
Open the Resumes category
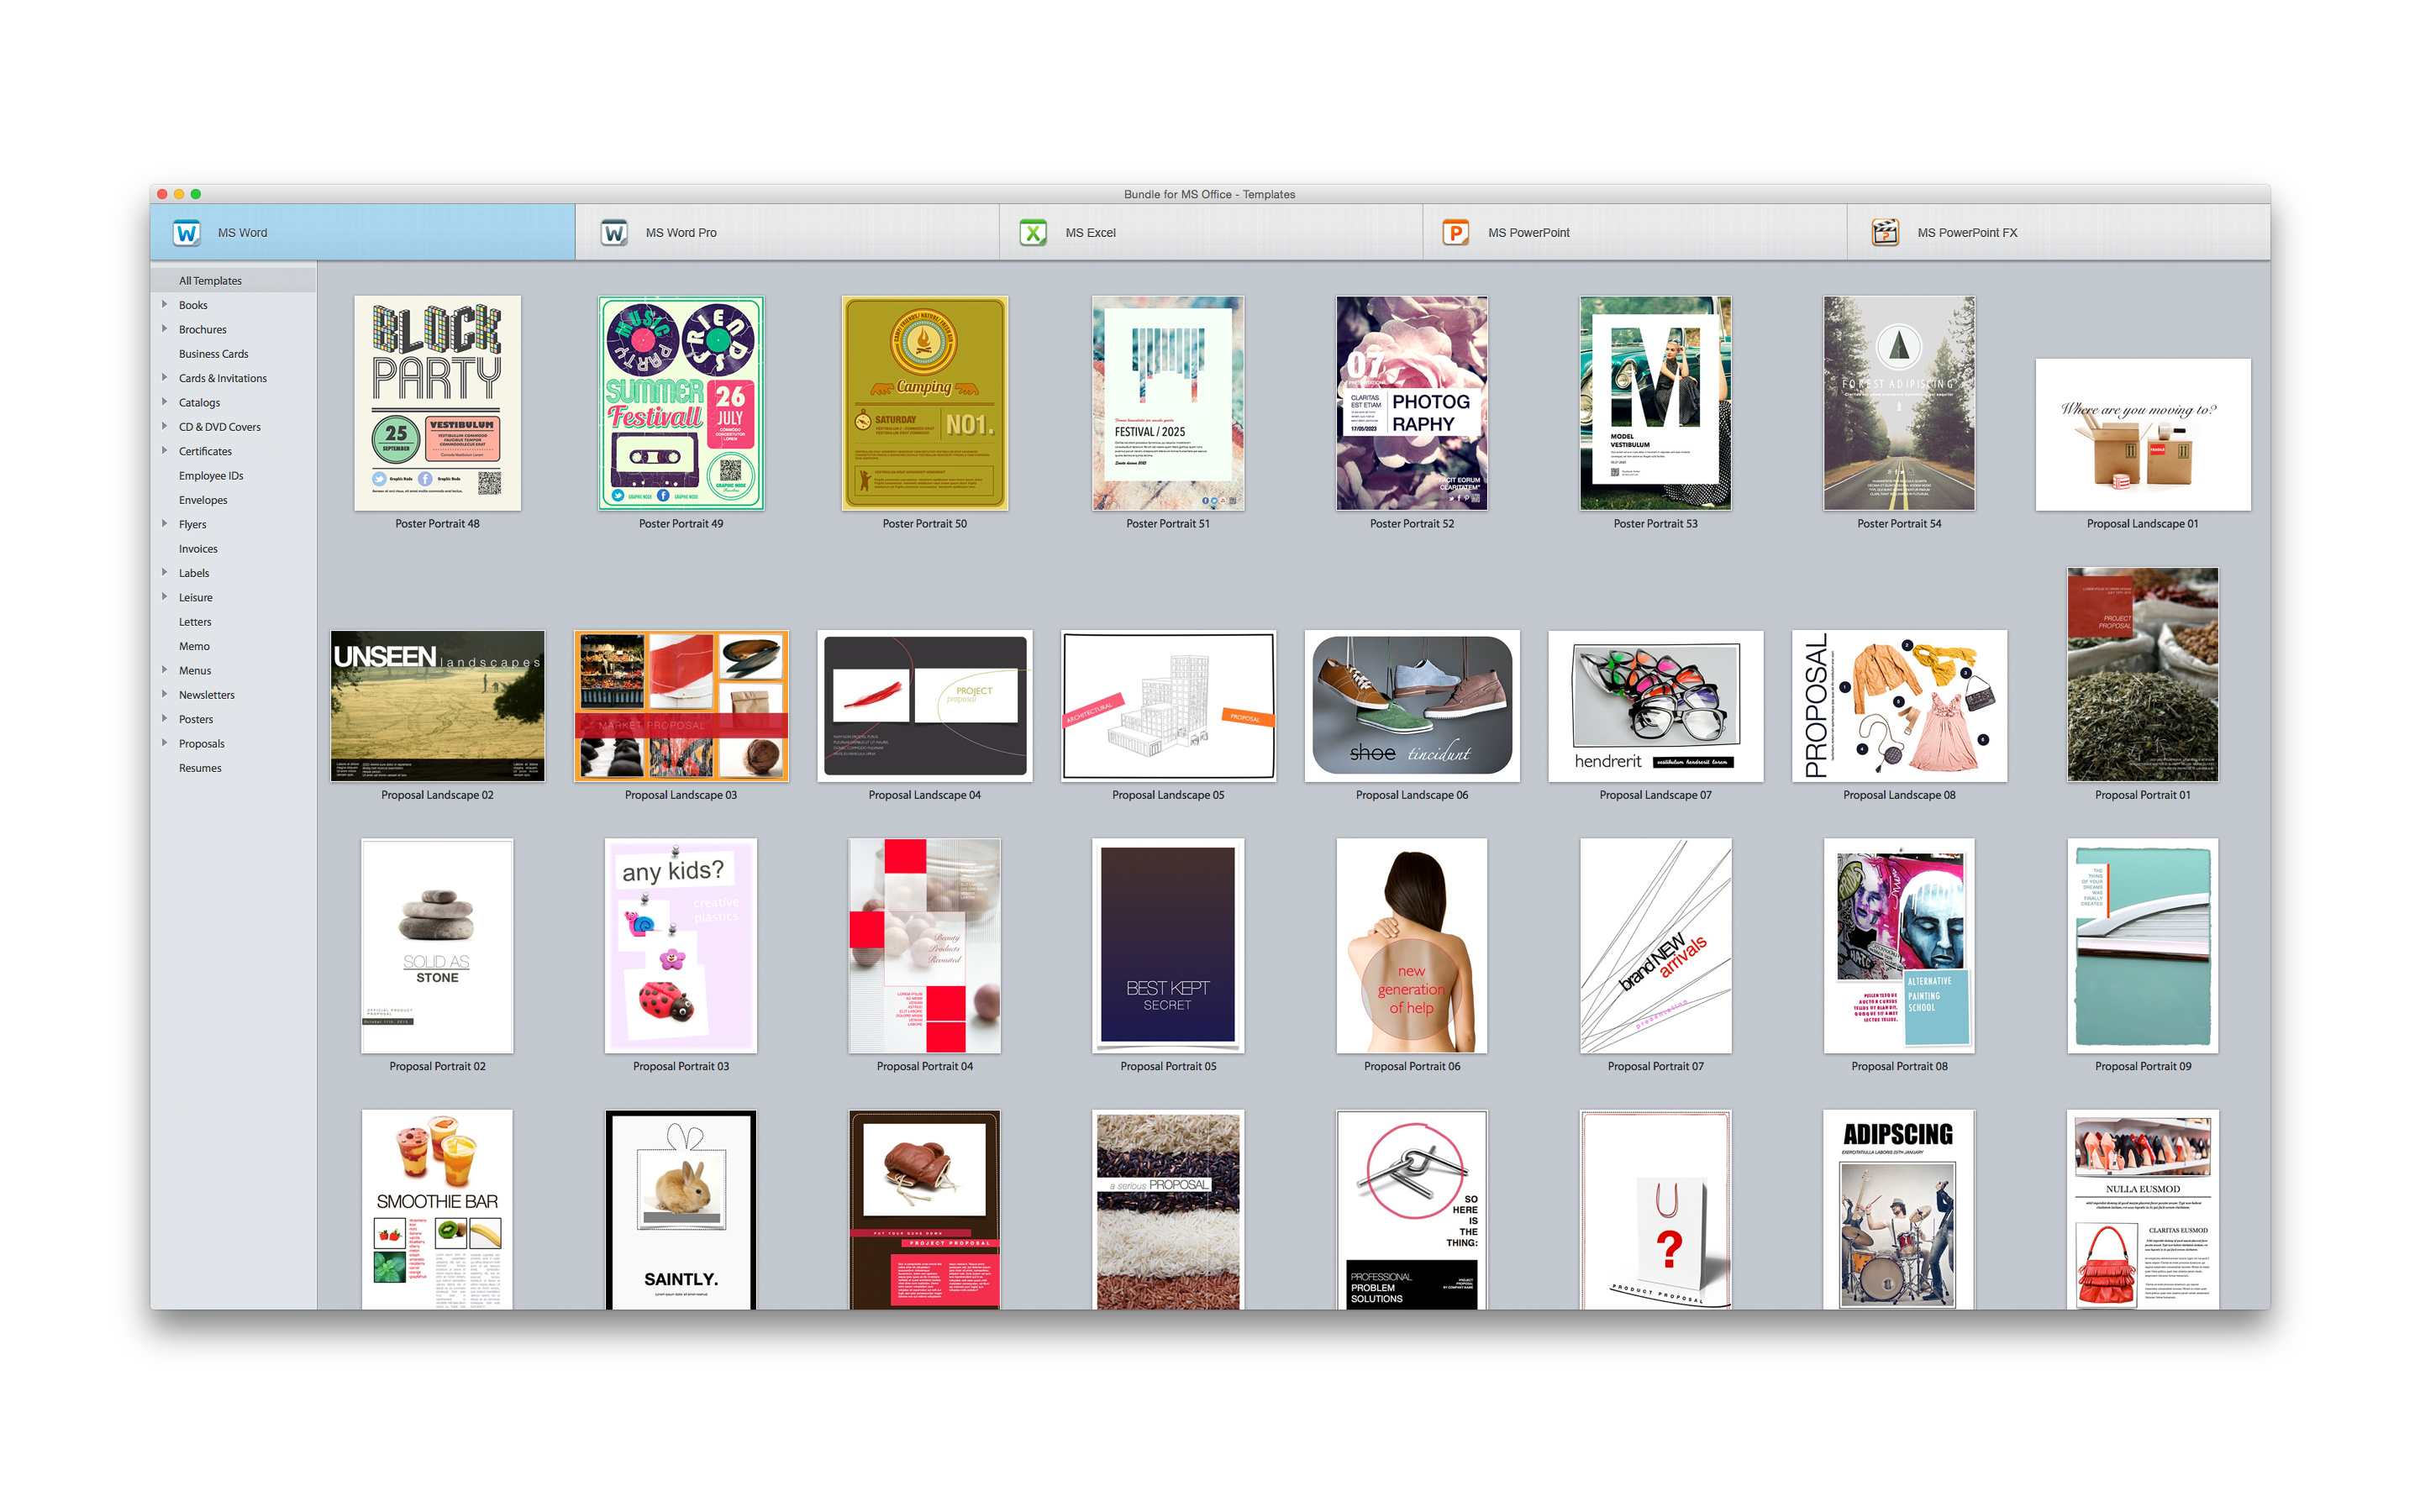click(200, 768)
